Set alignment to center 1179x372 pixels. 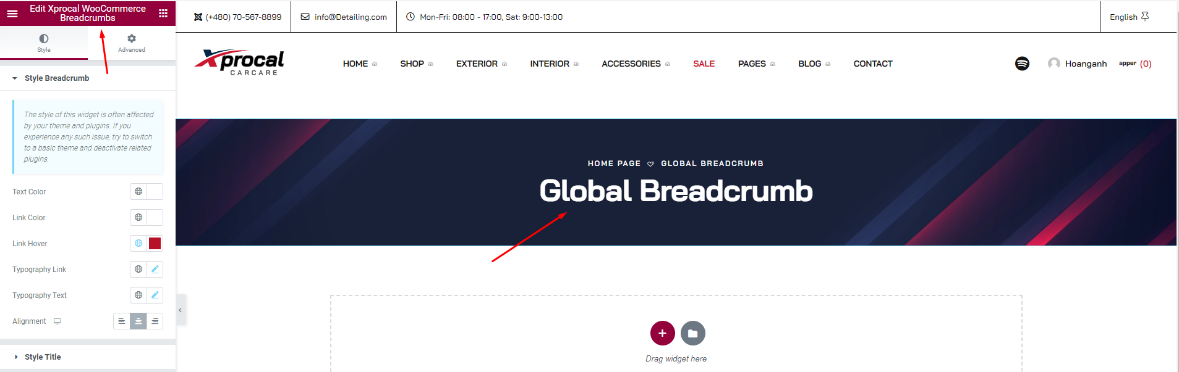(138, 321)
